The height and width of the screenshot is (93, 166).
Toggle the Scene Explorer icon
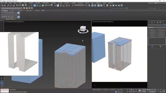coord(92,5)
